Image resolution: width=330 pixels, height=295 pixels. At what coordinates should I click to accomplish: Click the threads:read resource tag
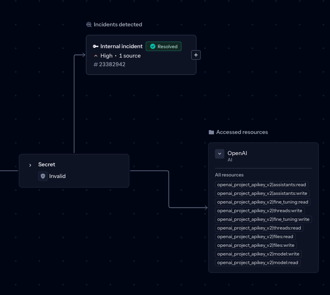coord(259,228)
